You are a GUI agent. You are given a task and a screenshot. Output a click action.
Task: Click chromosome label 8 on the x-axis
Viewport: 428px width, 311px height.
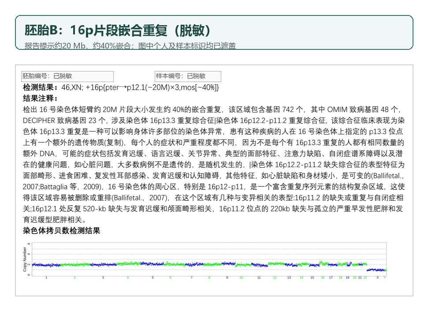tap(209, 277)
